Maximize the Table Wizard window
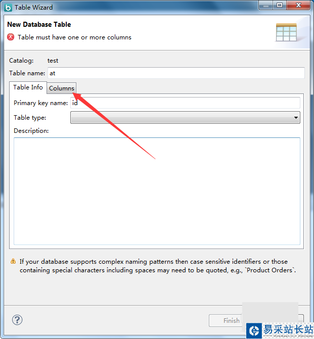 pyautogui.click(x=279, y=6)
